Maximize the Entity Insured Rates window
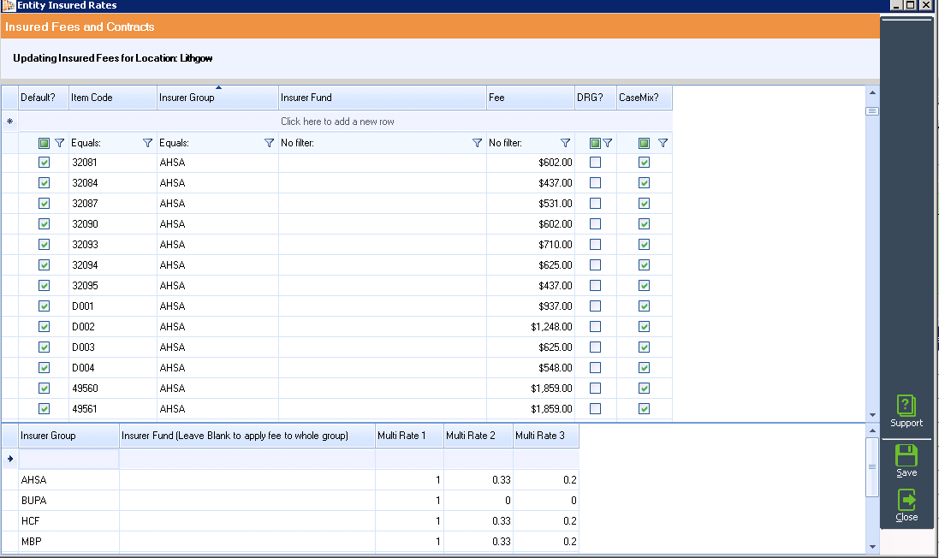Screen dimensions: 939x558 [910, 5]
